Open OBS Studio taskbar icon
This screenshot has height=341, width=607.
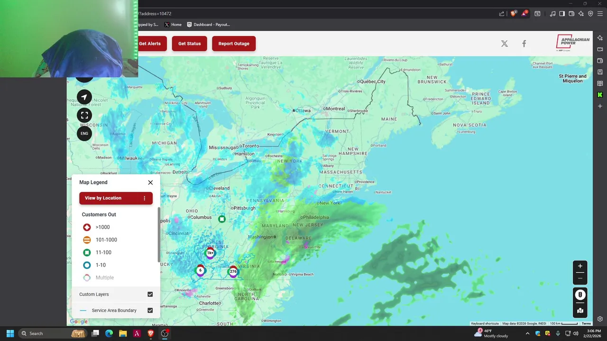pyautogui.click(x=165, y=333)
